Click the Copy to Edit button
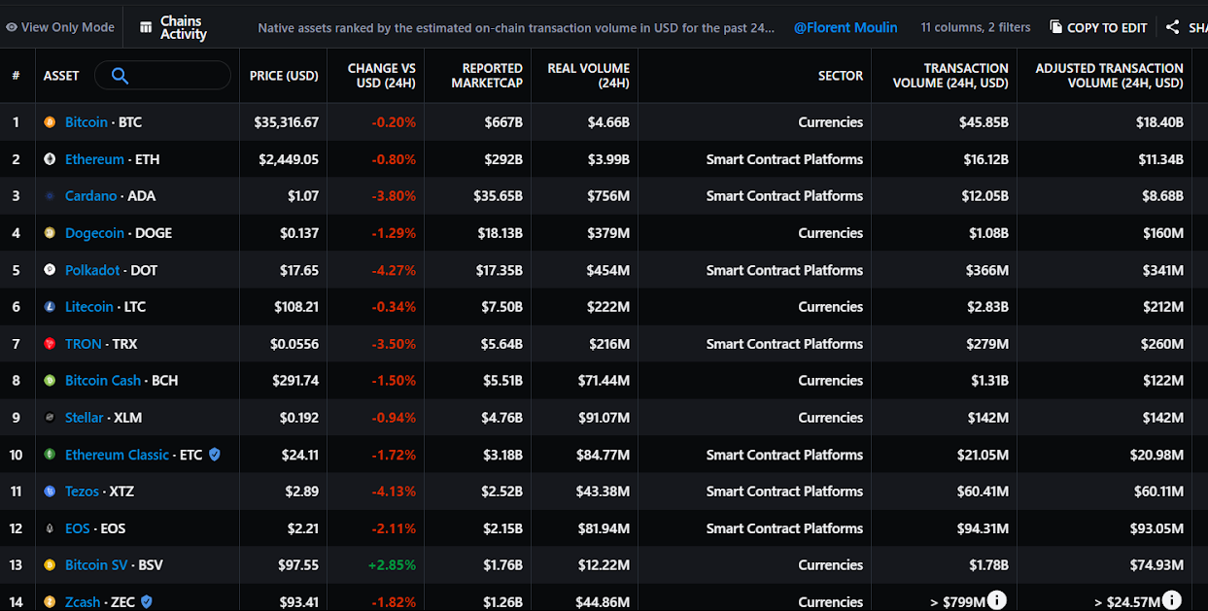Viewport: 1208px width, 611px height. [x=1098, y=27]
